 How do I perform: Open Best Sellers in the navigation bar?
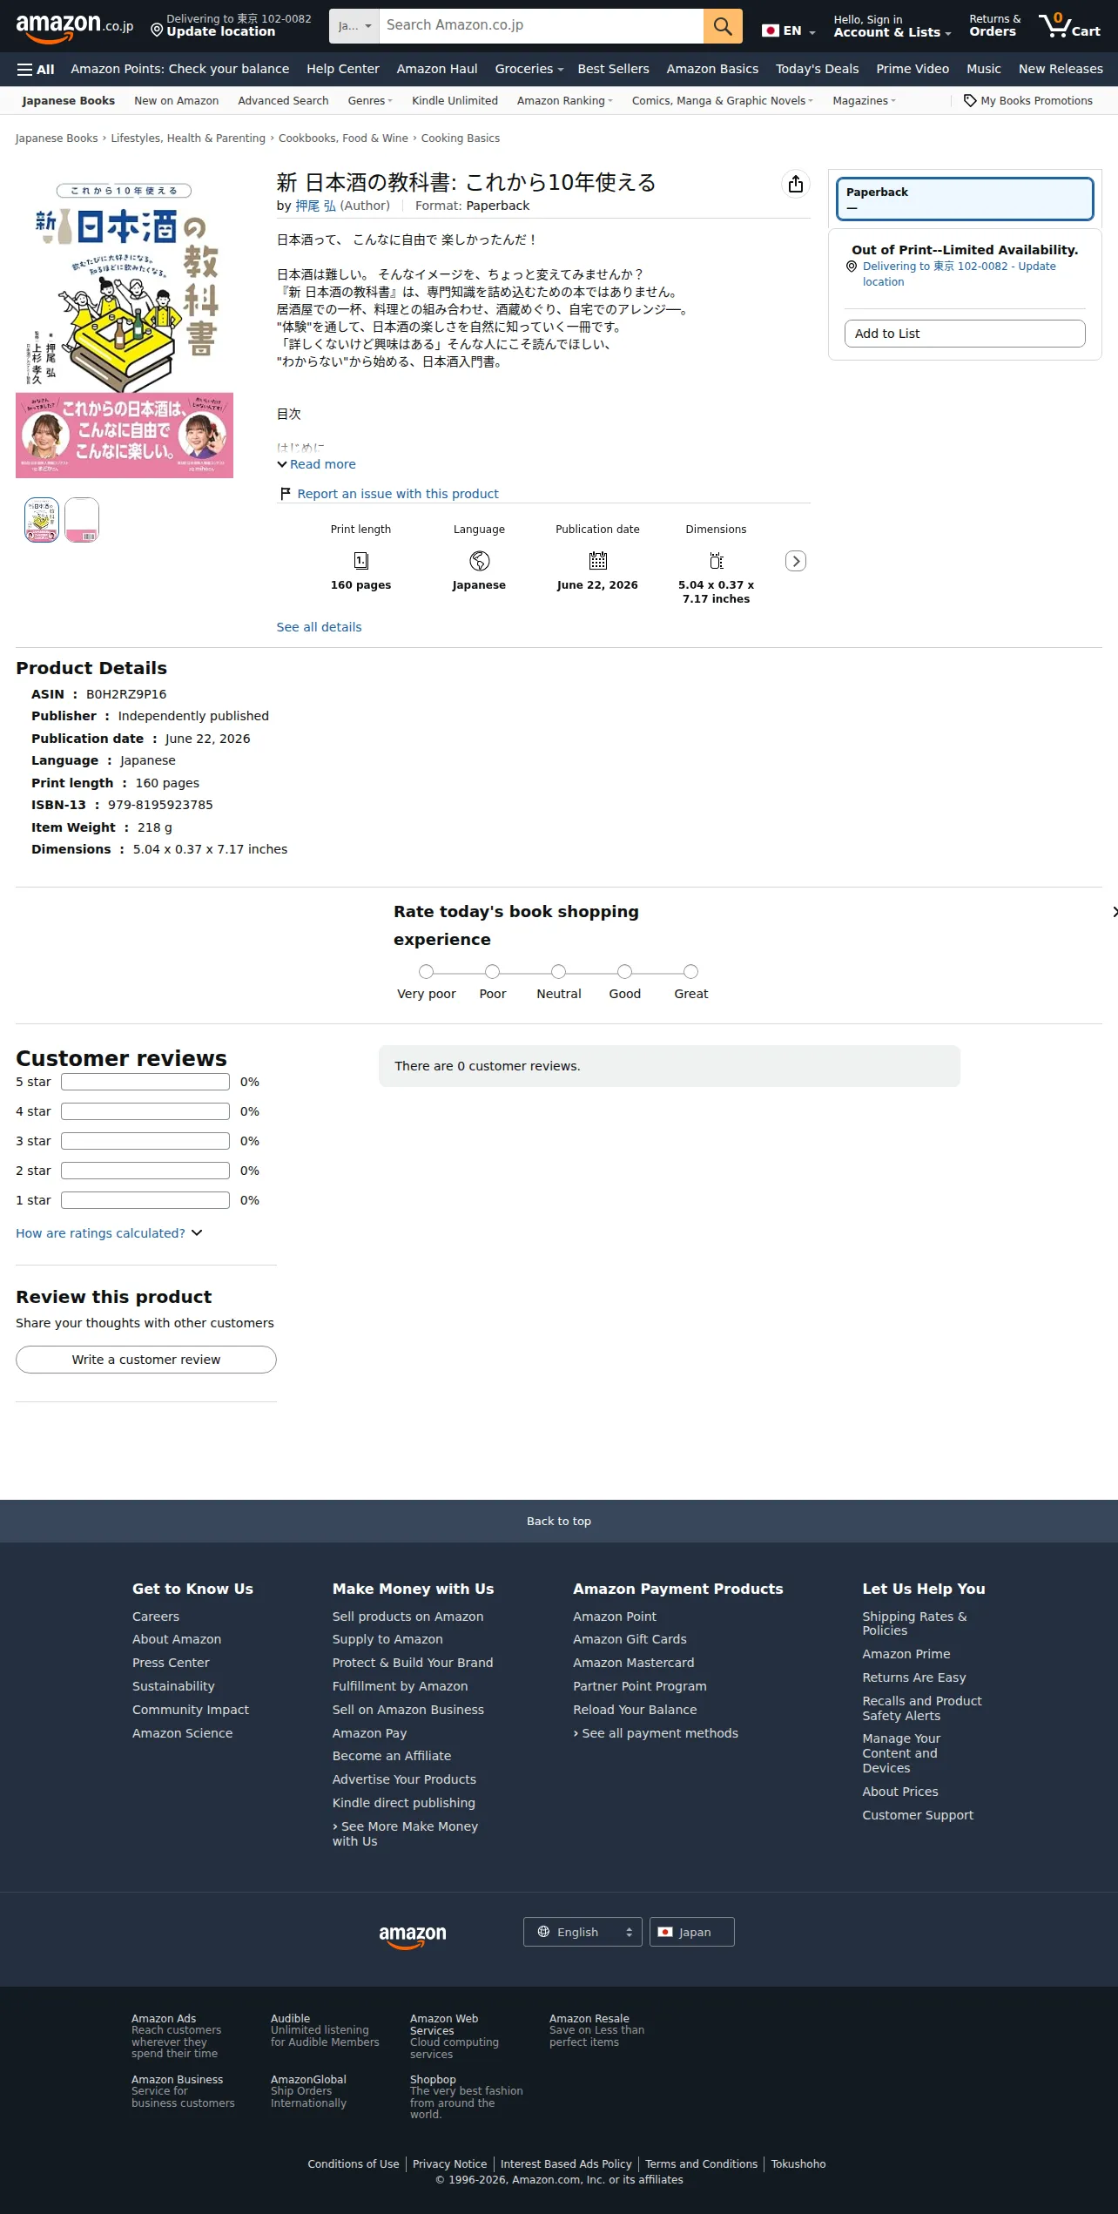(613, 69)
